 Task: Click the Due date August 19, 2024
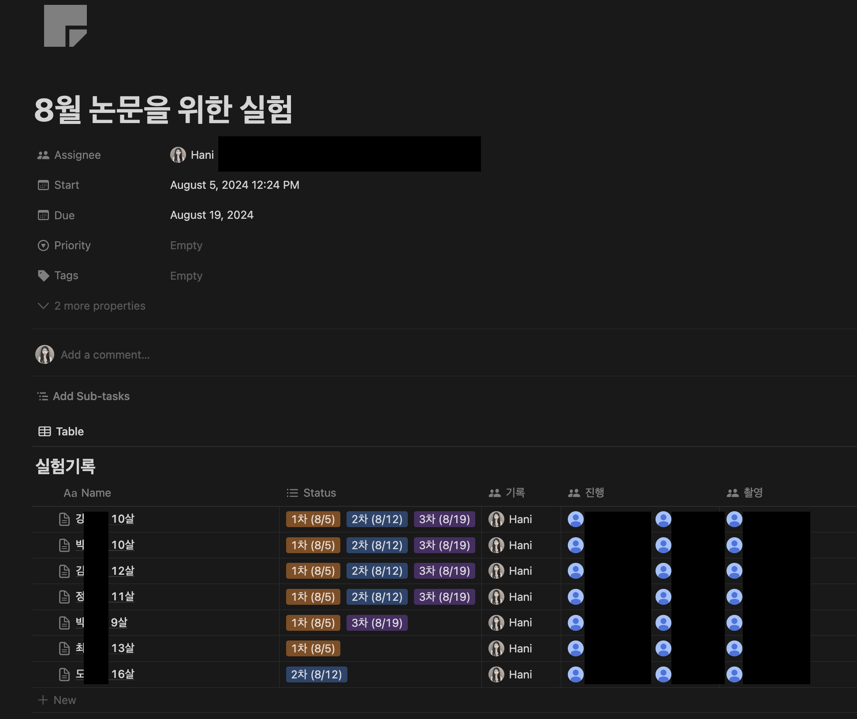coord(212,215)
